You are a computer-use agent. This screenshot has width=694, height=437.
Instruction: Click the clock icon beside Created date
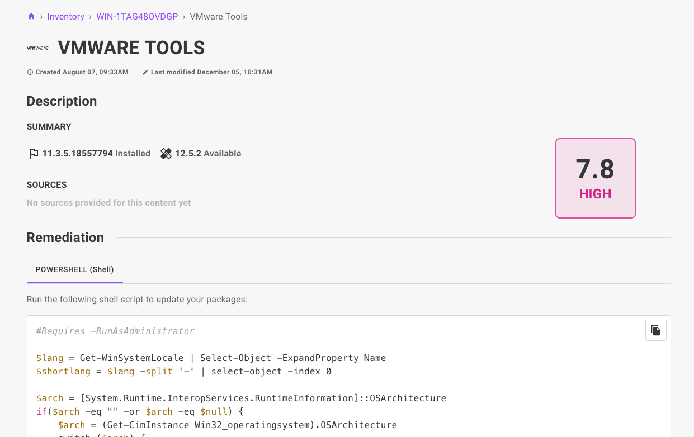tap(30, 72)
